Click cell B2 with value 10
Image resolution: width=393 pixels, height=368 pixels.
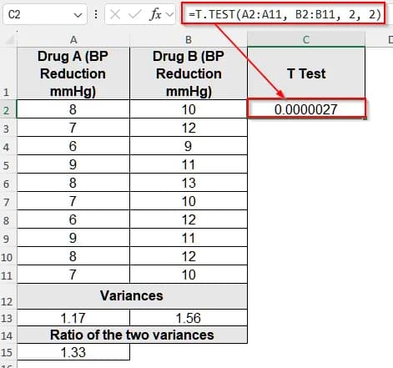click(189, 109)
